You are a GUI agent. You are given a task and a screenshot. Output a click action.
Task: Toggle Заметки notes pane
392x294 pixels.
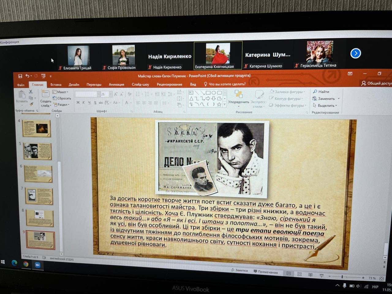pos(239,270)
